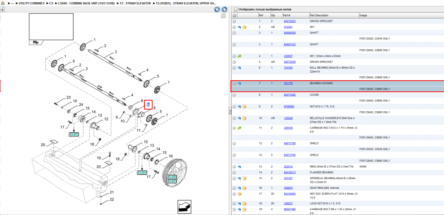444x215 pixels.
Task: Open UTILITY COMBINES breadcrumb
Action: 32,3
